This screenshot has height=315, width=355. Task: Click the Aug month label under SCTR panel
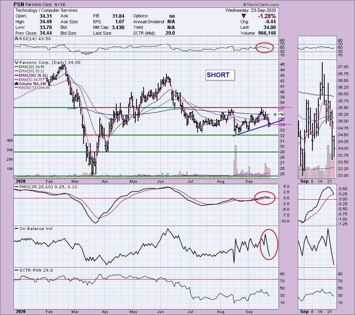[220, 311]
